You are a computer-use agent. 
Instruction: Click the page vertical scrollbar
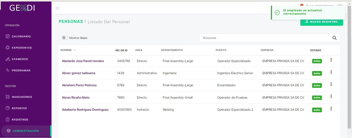(349, 67)
